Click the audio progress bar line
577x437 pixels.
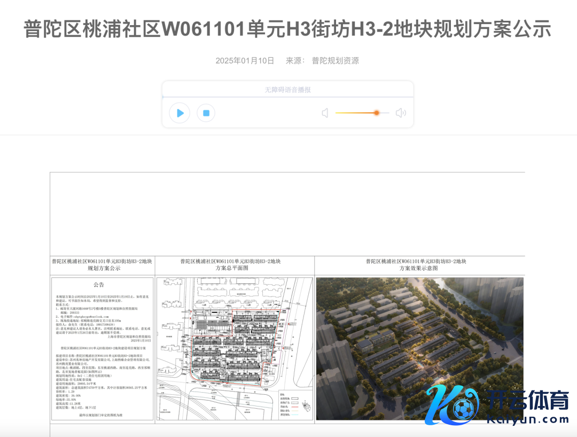point(287,97)
